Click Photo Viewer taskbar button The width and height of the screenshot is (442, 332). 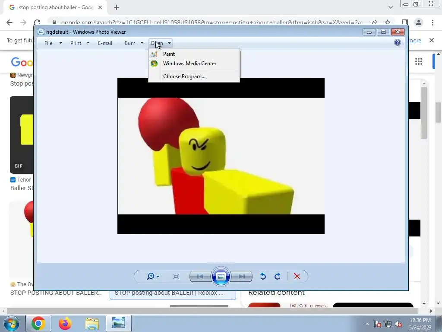click(119, 323)
